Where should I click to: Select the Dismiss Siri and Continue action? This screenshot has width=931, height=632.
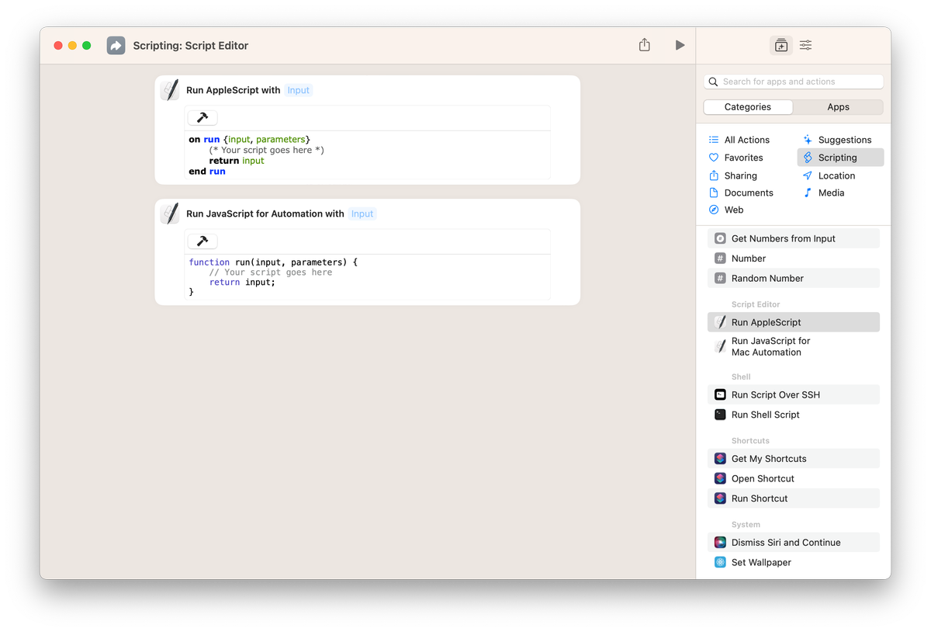pos(785,542)
